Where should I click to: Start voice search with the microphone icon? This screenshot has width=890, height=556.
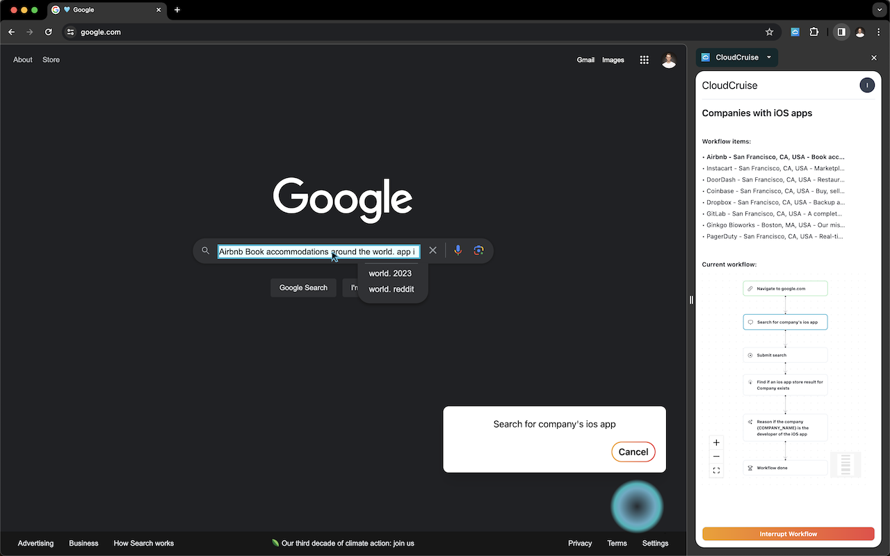[x=458, y=250]
